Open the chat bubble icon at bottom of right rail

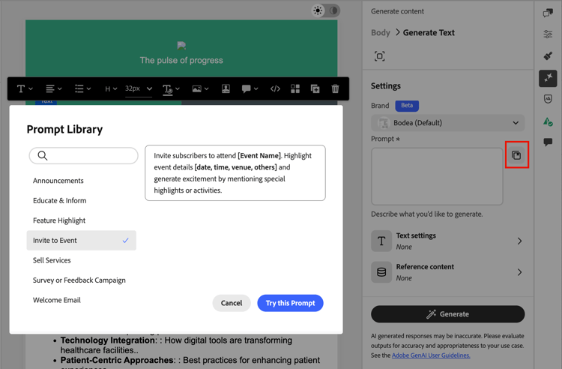point(548,142)
